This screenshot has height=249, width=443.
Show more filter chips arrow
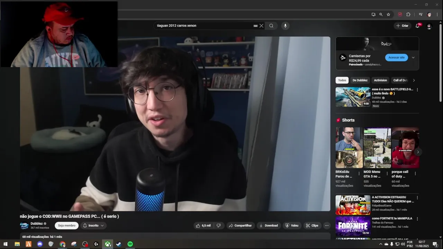[x=414, y=80]
